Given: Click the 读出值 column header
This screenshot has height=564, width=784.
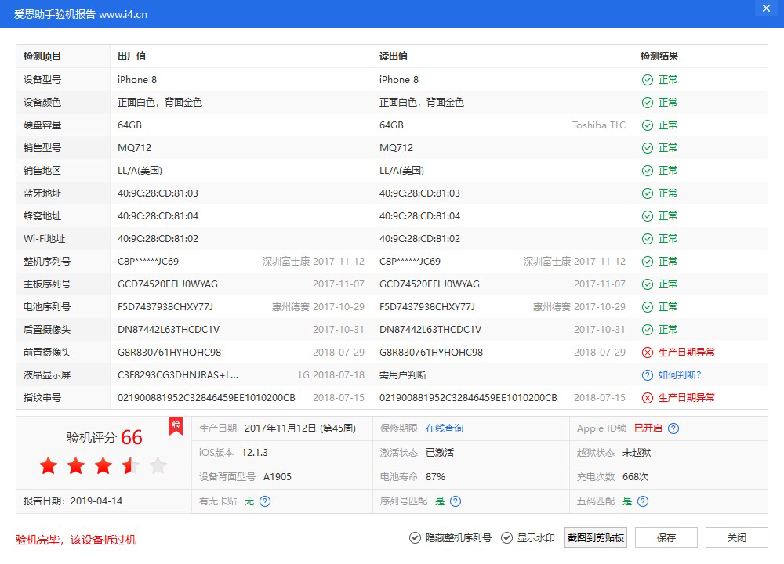Looking at the screenshot, I should point(394,56).
